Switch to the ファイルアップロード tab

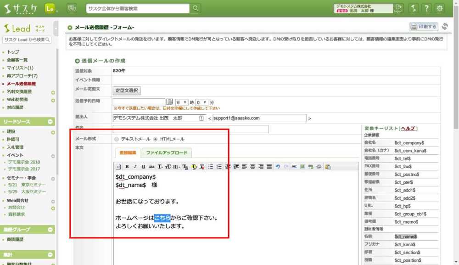166,152
